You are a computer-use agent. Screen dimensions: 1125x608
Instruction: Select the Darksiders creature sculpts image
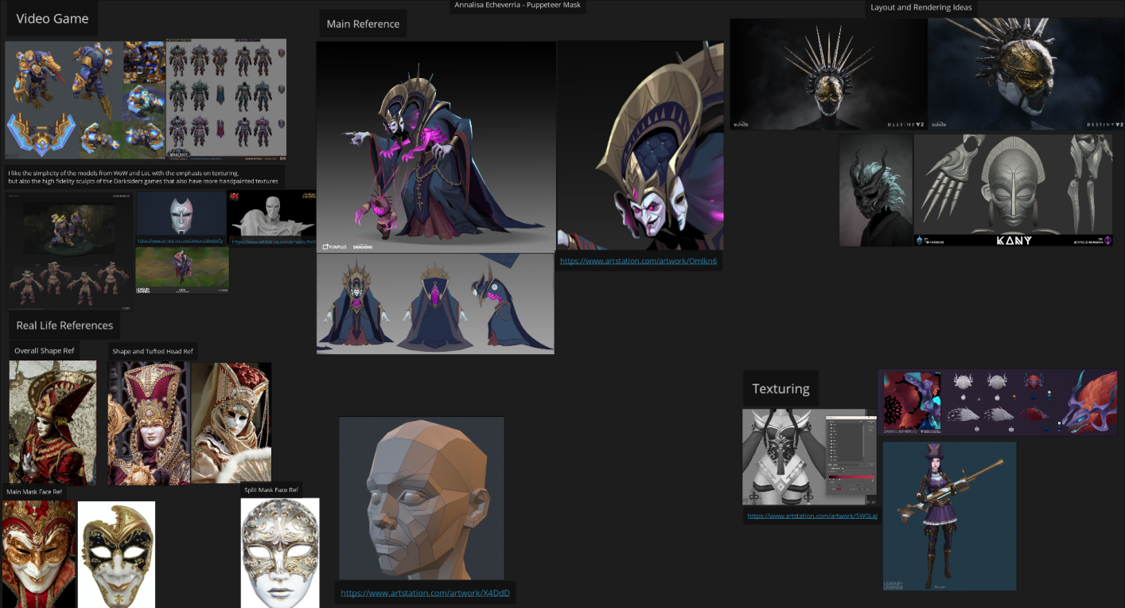point(70,250)
